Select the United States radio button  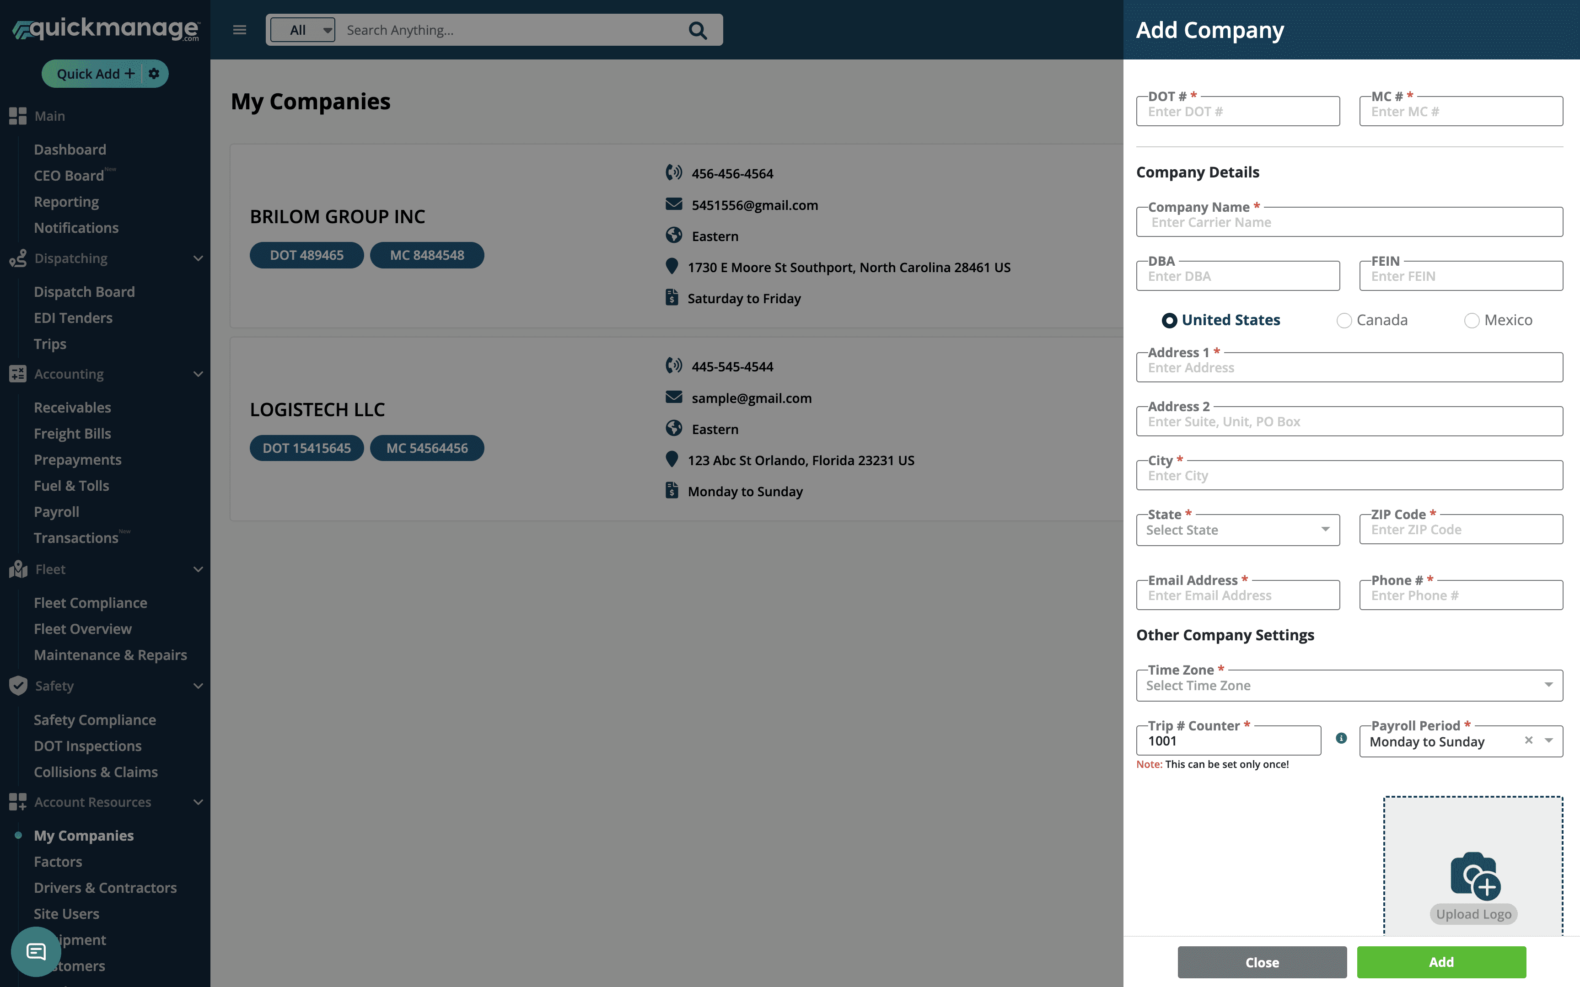coord(1169,321)
